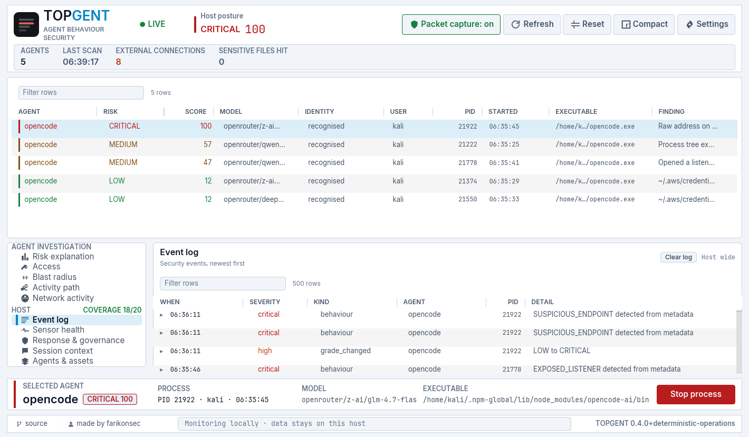The image size is (749, 437).
Task: Click the Monitoring locally status field
Action: (x=374, y=424)
